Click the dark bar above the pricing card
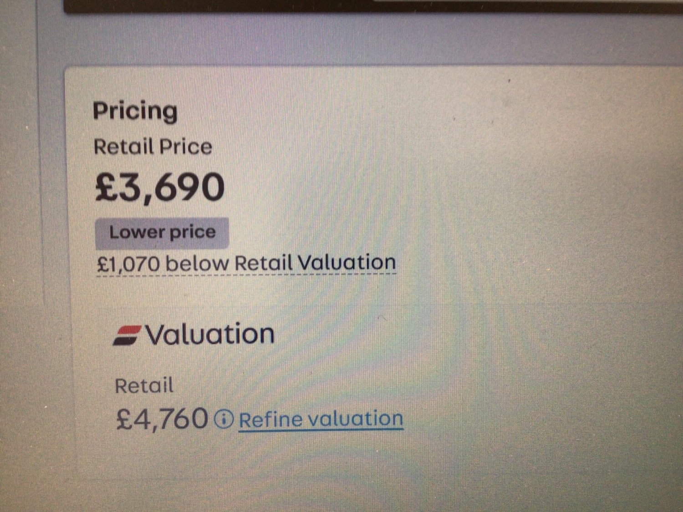The height and width of the screenshot is (512, 683). [x=364, y=6]
